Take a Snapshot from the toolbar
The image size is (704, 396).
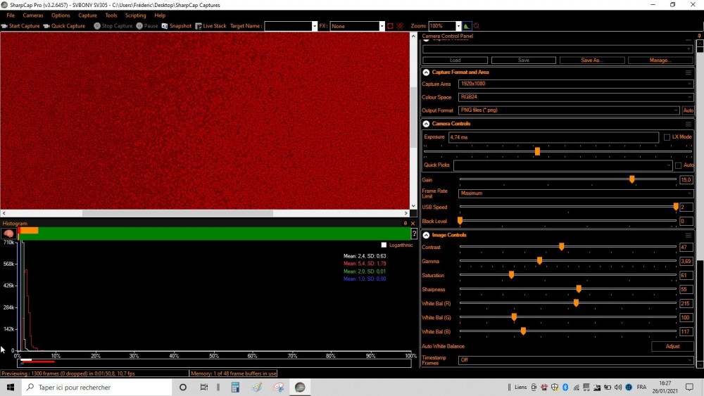click(x=177, y=26)
